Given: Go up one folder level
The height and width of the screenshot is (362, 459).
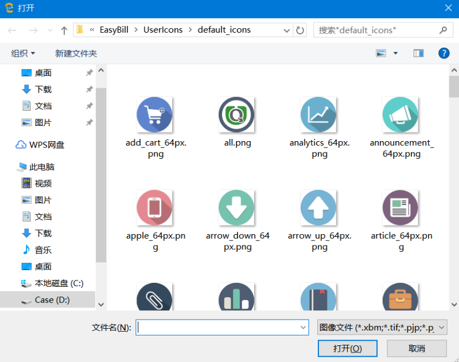Looking at the screenshot, I should (64, 30).
